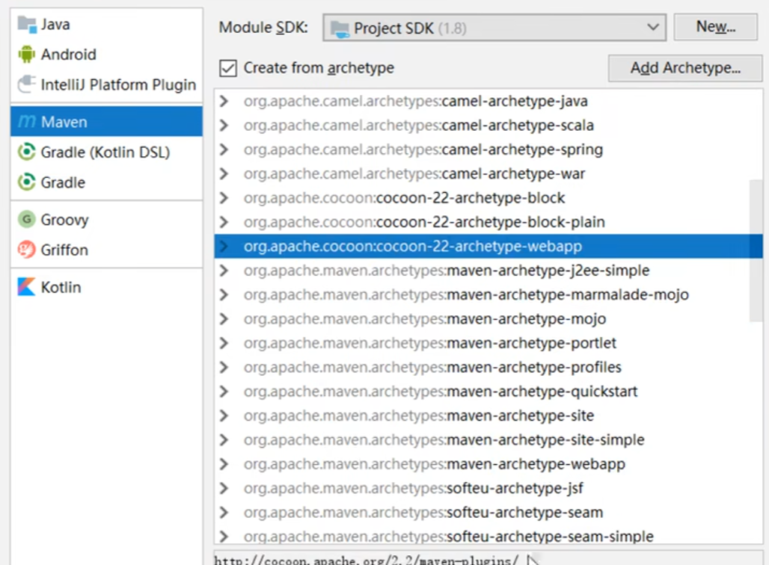The image size is (769, 565).
Task: Select Maven project type
Action: [x=106, y=122]
